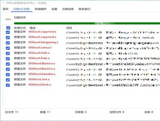
Task: Toggle checkbox of Blackice.a row ending 81f1d788
Action: pyautogui.click(x=8, y=64)
